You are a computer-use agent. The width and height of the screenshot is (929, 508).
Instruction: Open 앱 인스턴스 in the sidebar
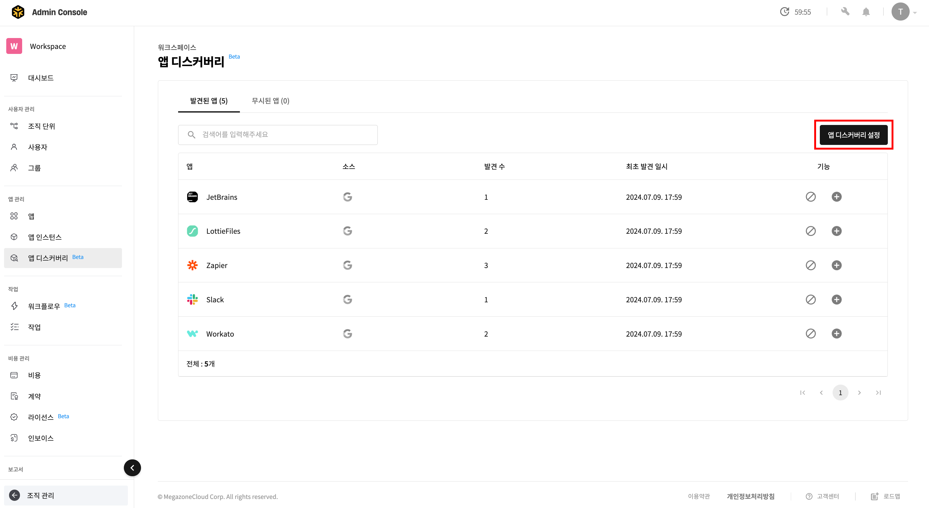click(63, 237)
